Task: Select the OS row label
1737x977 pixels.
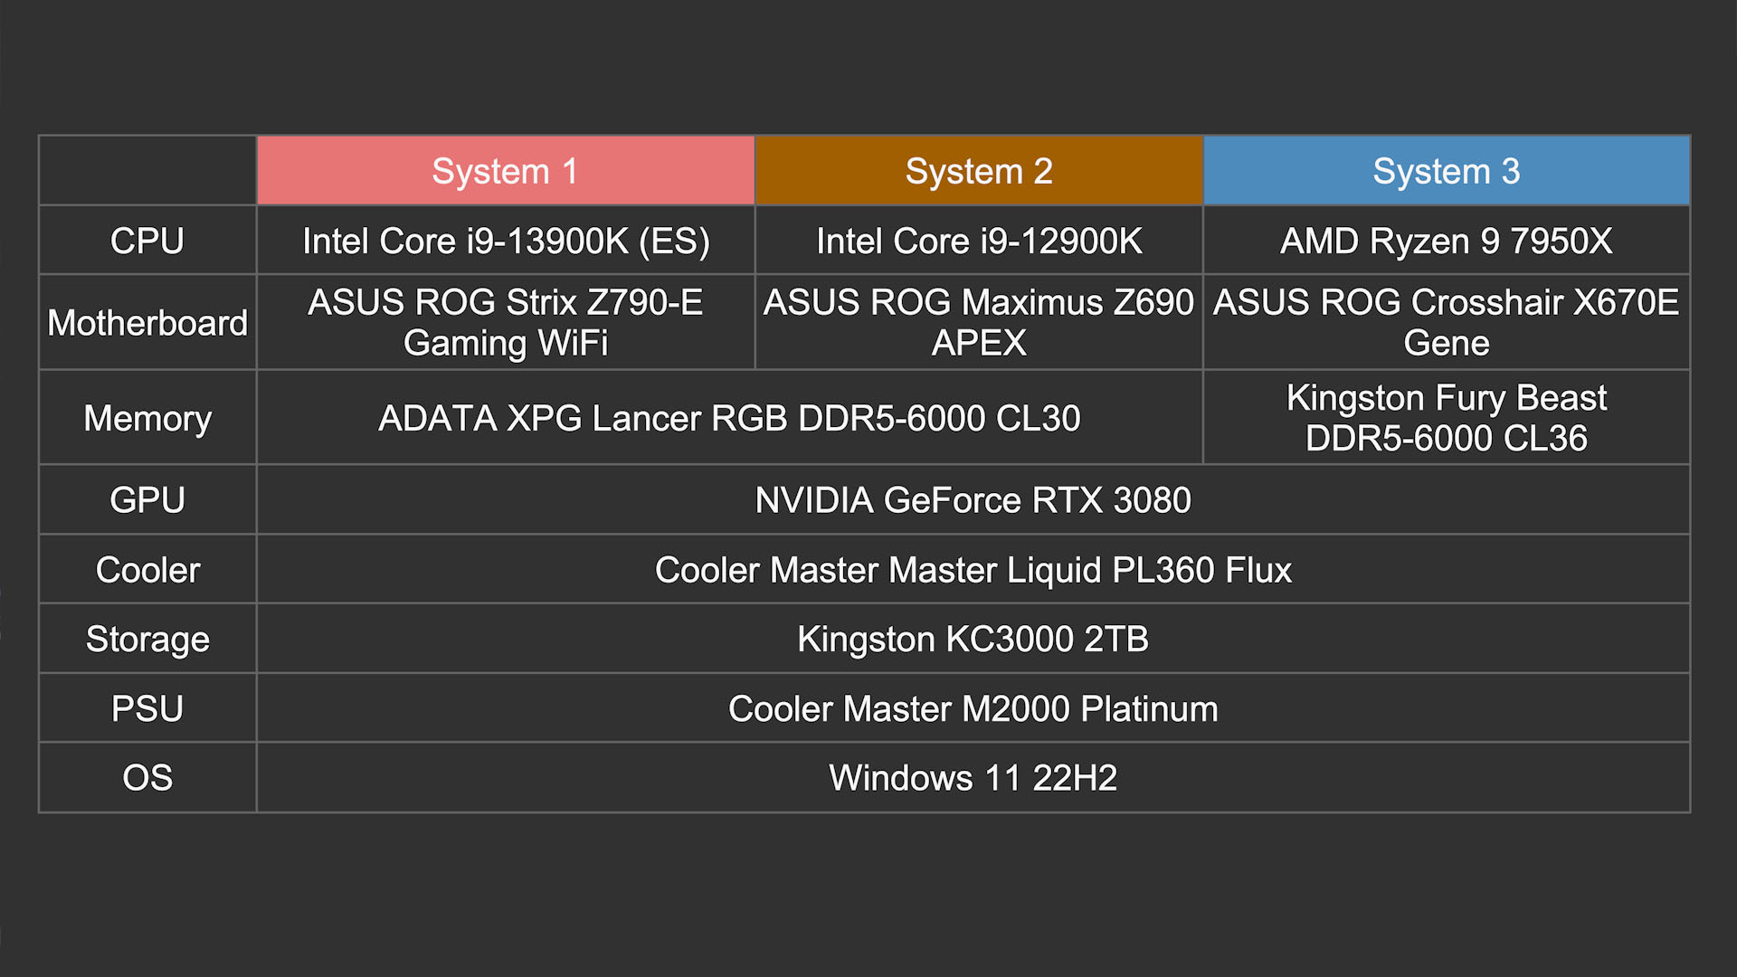Action: click(x=147, y=778)
